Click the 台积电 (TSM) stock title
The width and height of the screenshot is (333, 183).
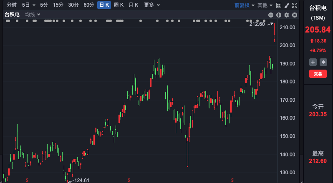(318, 13)
